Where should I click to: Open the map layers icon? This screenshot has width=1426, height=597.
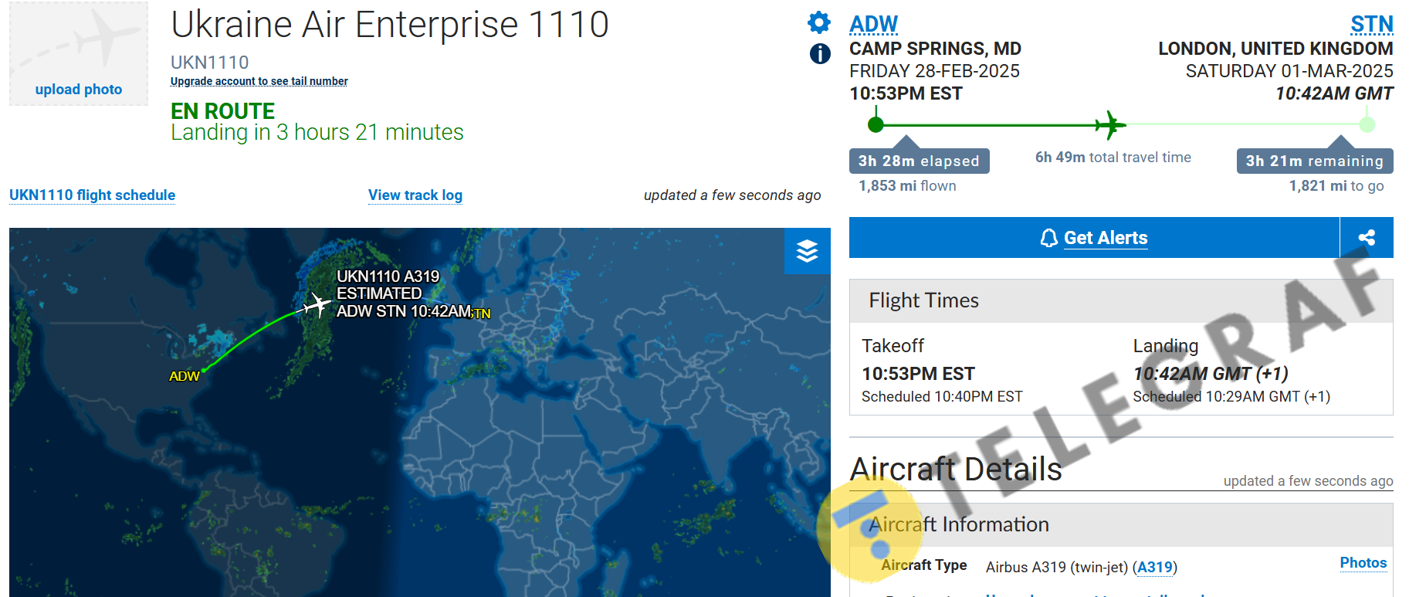pos(807,251)
